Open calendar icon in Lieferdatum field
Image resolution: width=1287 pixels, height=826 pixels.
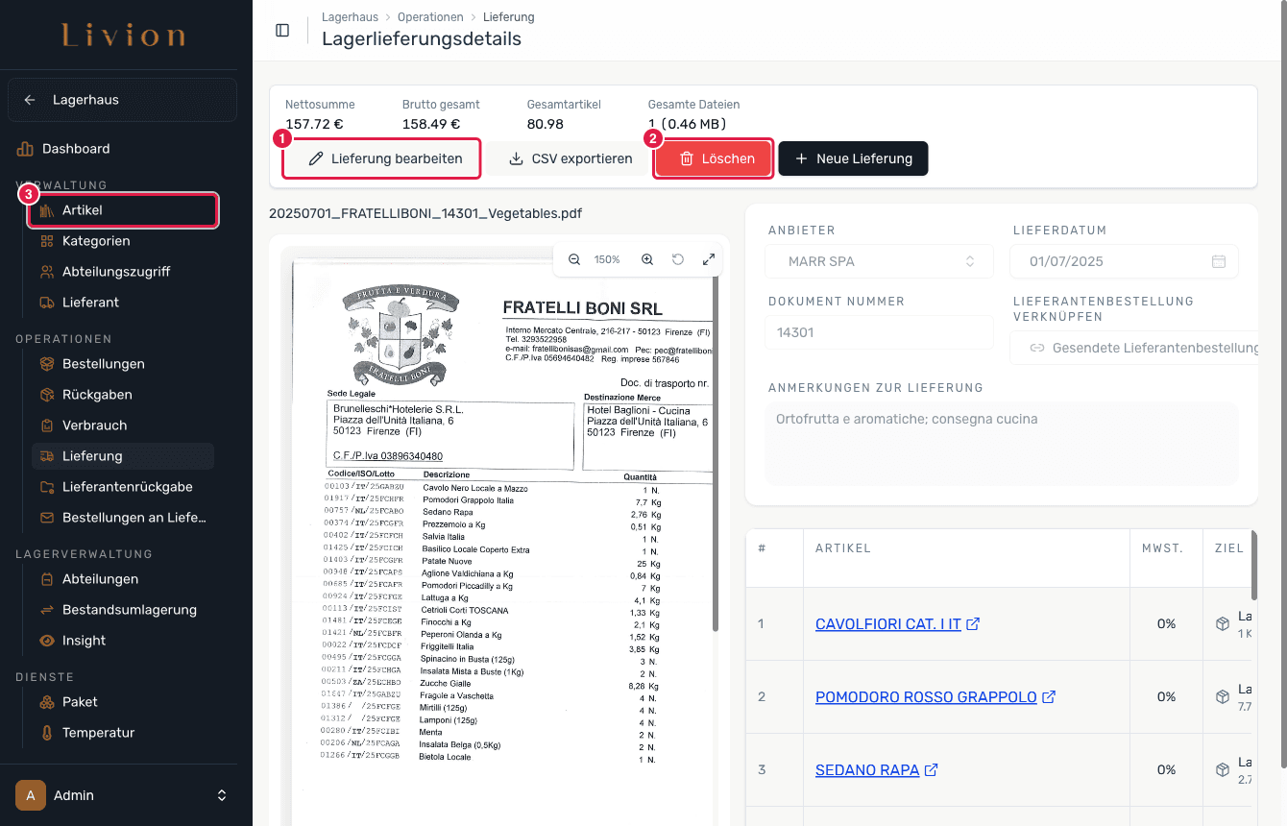point(1218,261)
